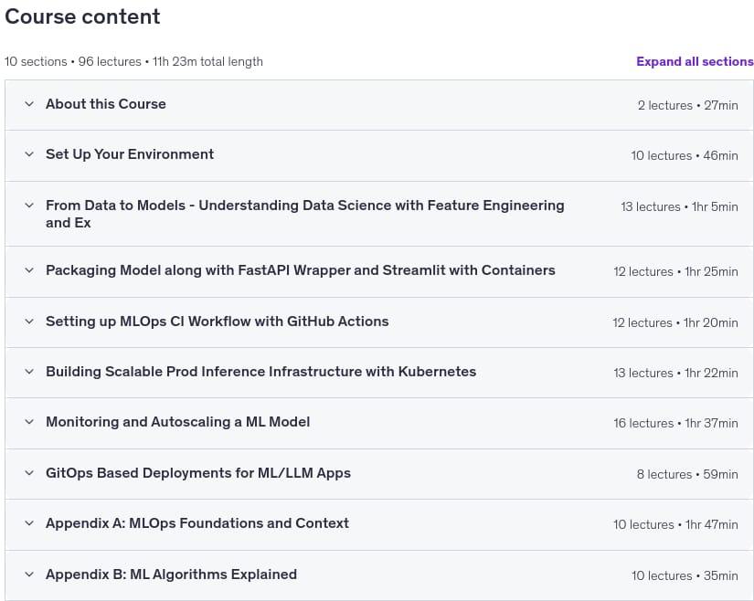Select GitOps Based Deployments for ML/LLM Apps
754x601 pixels.
[198, 473]
